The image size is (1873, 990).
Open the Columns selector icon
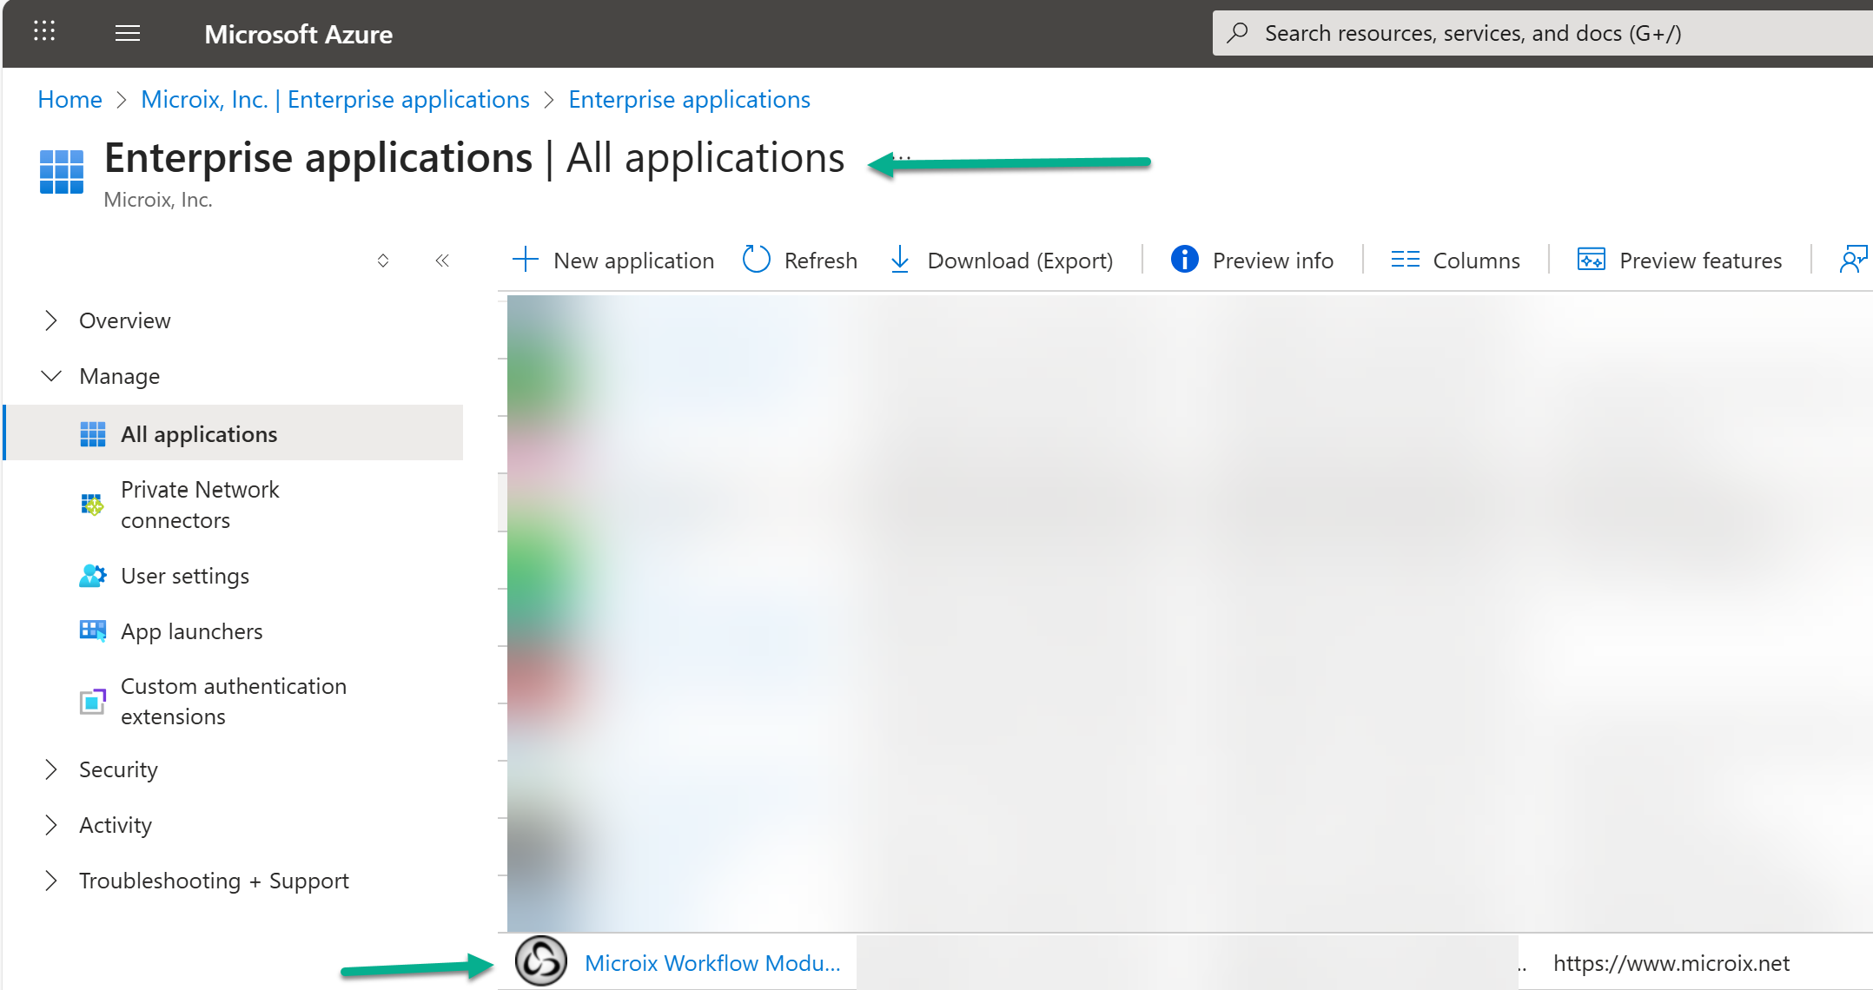[1405, 260]
